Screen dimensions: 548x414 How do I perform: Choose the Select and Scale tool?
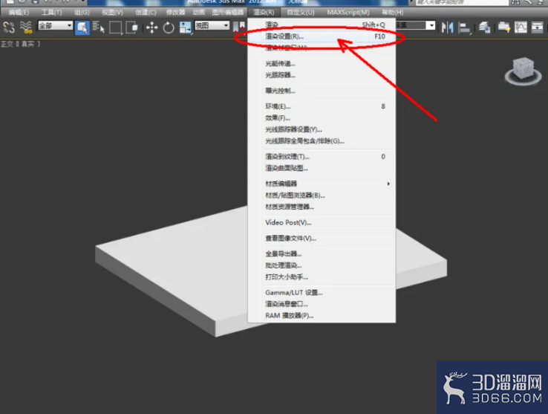click(x=185, y=28)
